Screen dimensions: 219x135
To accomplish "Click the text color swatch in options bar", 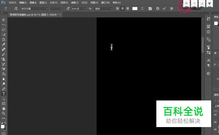I will coord(135,9).
